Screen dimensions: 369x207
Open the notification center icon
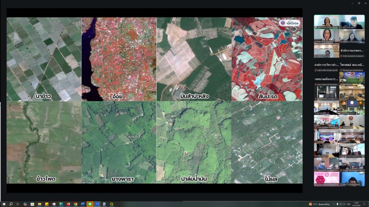(x=364, y=204)
